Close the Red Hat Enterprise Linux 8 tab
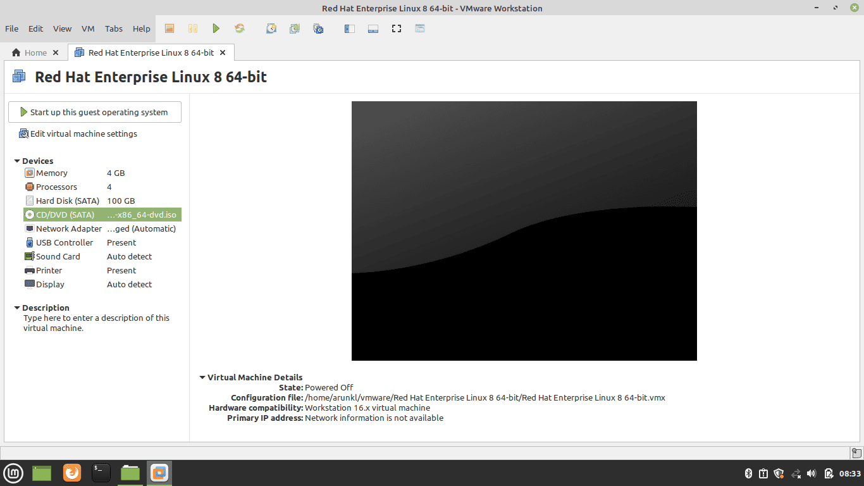Viewport: 864px width, 486px height. coord(223,53)
